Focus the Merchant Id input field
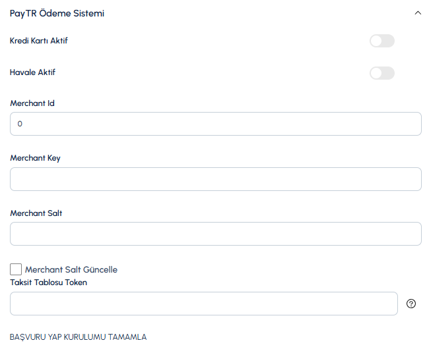Screen dimensions: 427x351 pyautogui.click(x=216, y=124)
